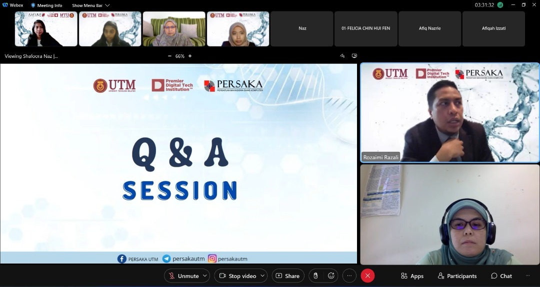Select 01-FELICIA CHIN HUI FEN tile
540x287 pixels.
pyautogui.click(x=365, y=28)
